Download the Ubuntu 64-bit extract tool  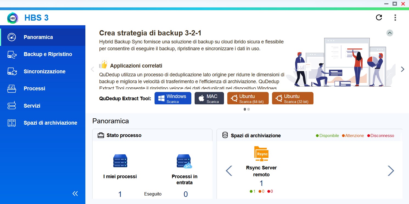point(248,98)
